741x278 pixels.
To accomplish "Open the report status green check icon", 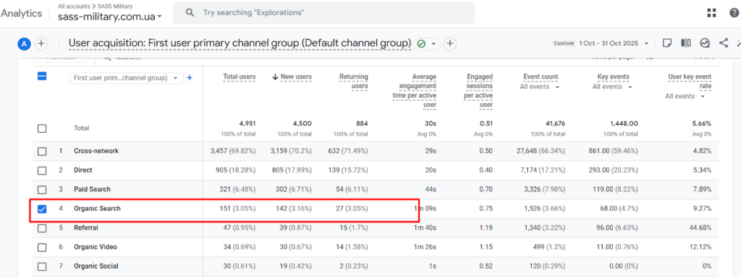I will (421, 44).
